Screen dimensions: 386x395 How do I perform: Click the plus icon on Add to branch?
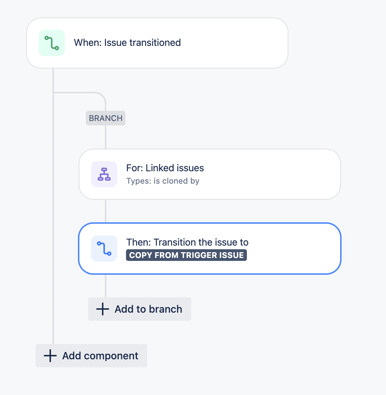click(x=102, y=309)
